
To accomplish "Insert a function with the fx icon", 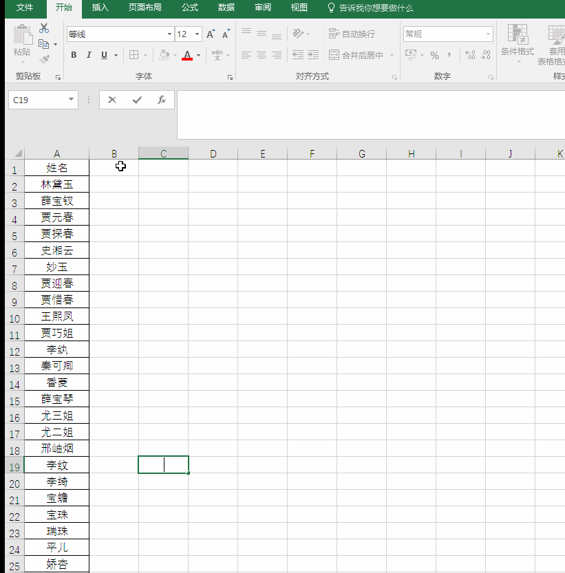I will pos(162,100).
